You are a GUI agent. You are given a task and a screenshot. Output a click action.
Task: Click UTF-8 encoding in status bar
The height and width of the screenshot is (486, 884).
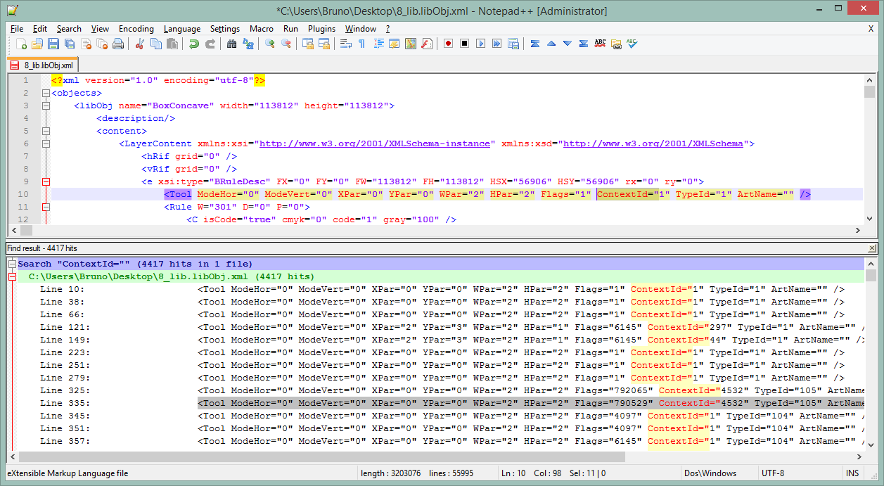[x=772, y=473]
